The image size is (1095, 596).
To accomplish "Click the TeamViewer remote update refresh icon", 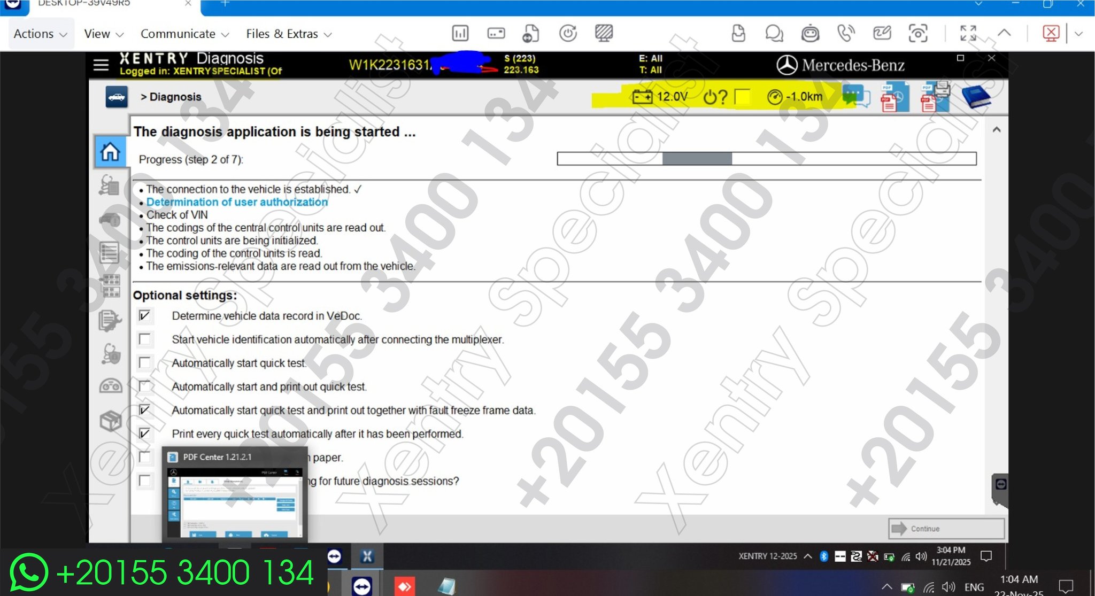I will click(x=568, y=34).
